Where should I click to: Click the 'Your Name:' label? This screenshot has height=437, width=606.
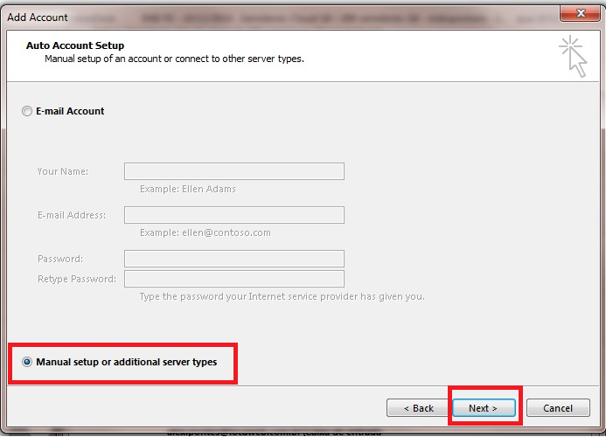pos(63,171)
